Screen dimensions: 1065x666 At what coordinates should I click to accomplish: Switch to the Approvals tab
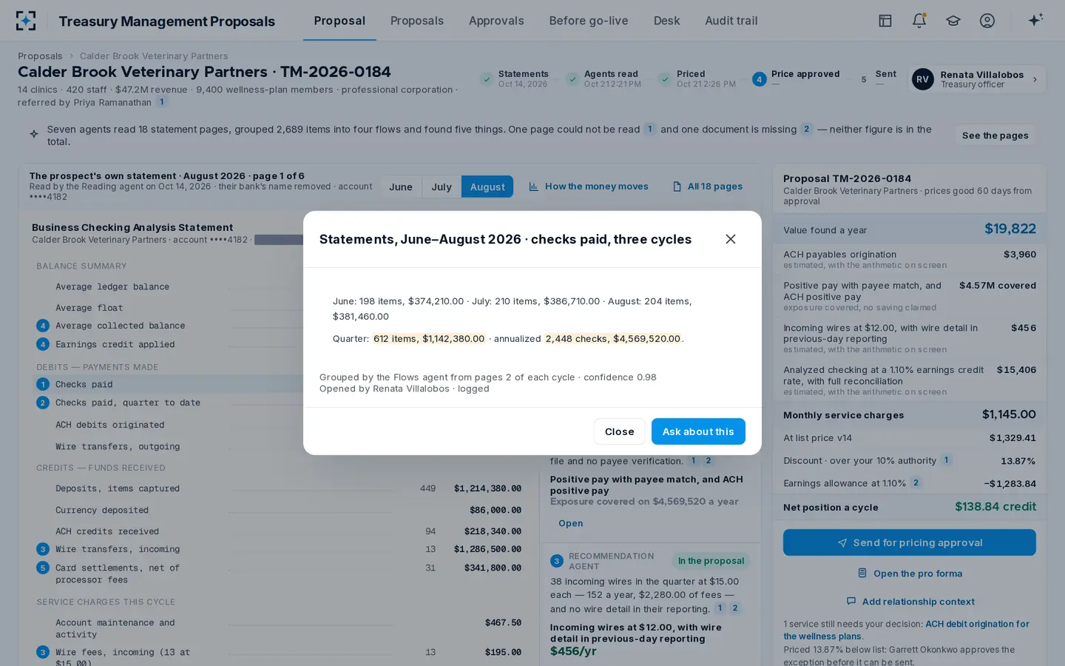coord(496,21)
